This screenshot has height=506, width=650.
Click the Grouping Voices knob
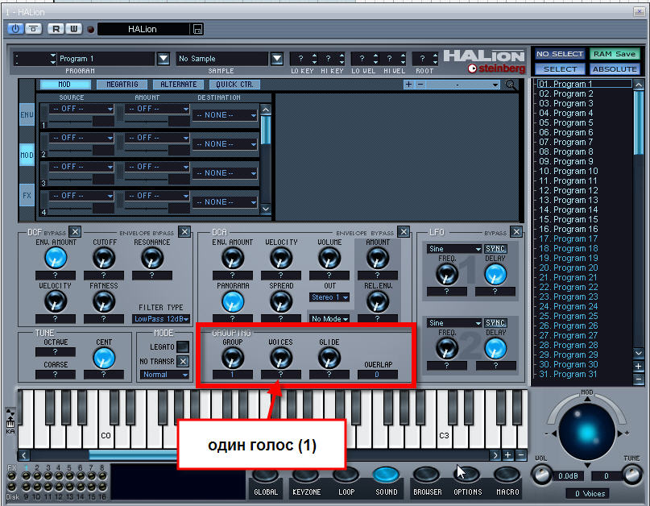pos(281,359)
